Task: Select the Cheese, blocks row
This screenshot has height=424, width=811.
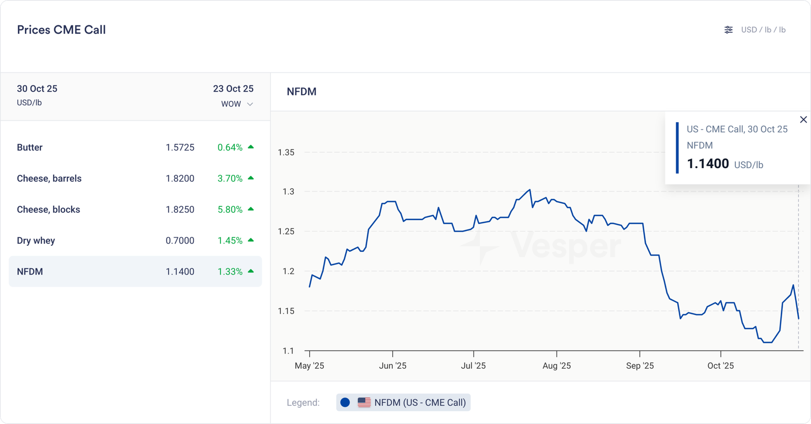Action: [135, 209]
